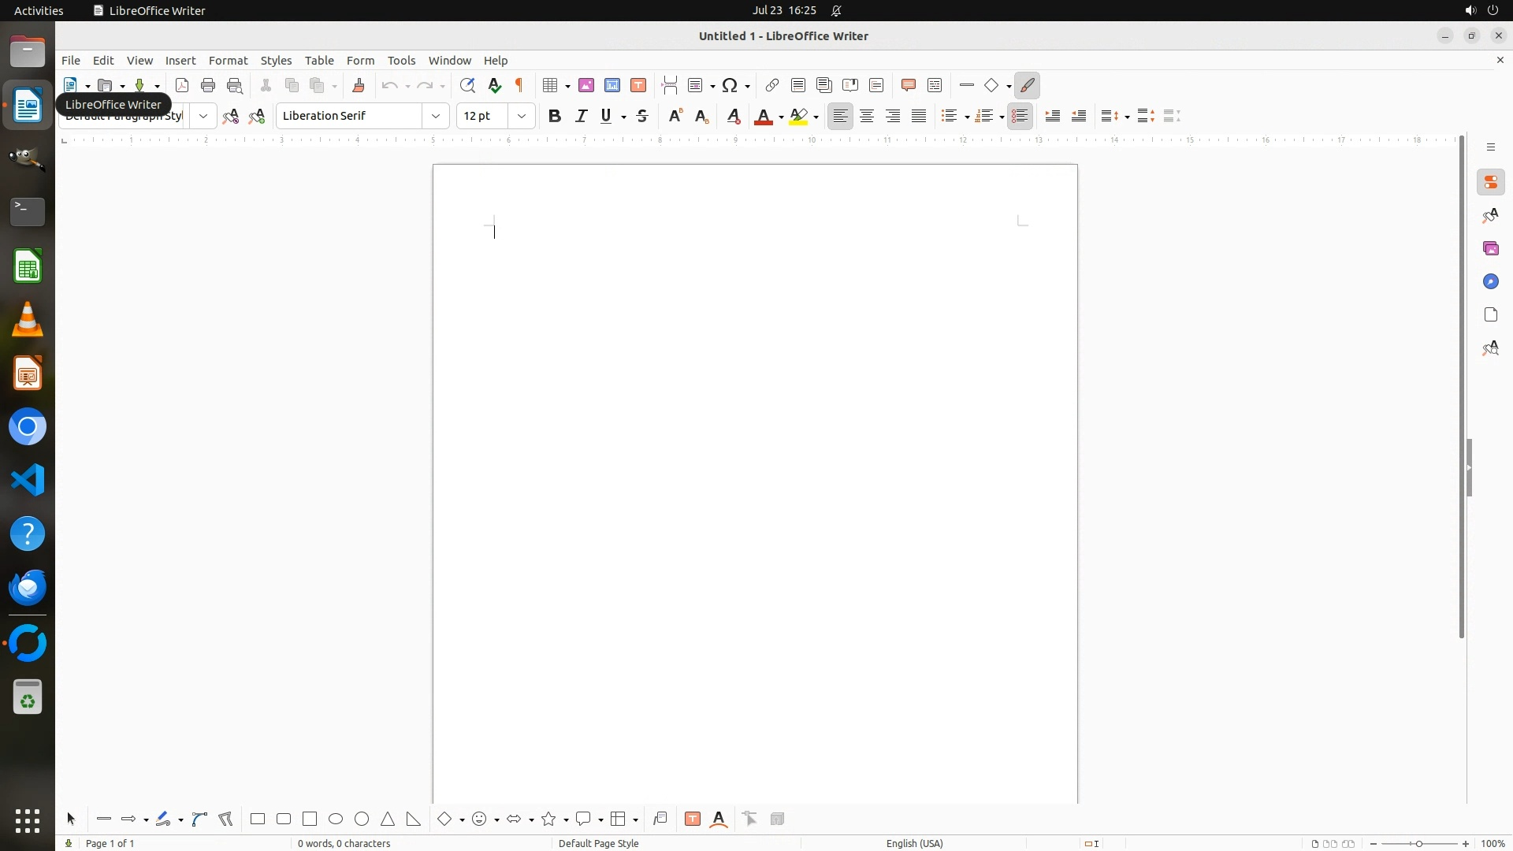The height and width of the screenshot is (851, 1513).
Task: Click the Default Page Style status label
Action: pyautogui.click(x=598, y=843)
